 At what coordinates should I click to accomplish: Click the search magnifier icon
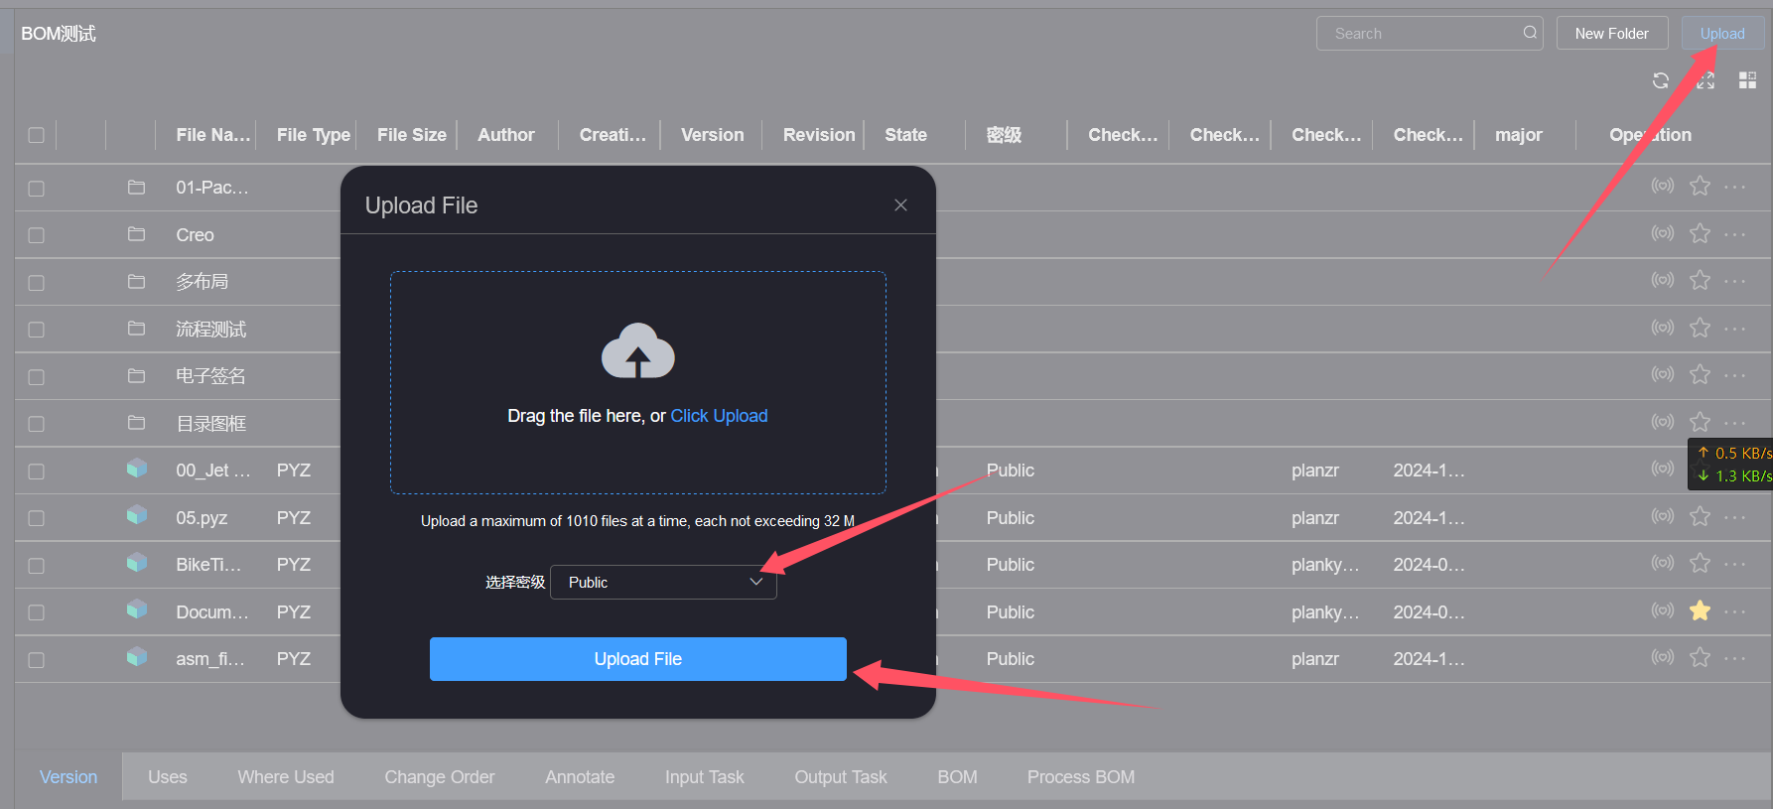(x=1530, y=33)
